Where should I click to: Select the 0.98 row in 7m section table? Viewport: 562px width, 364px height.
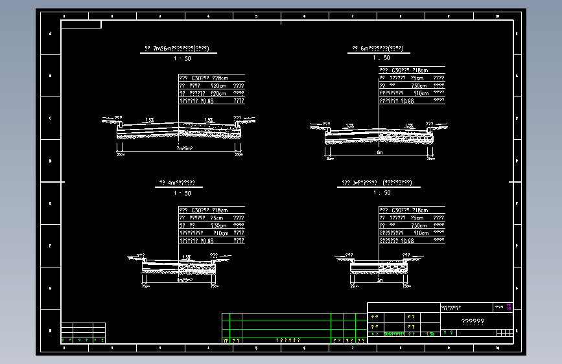tap(211, 100)
